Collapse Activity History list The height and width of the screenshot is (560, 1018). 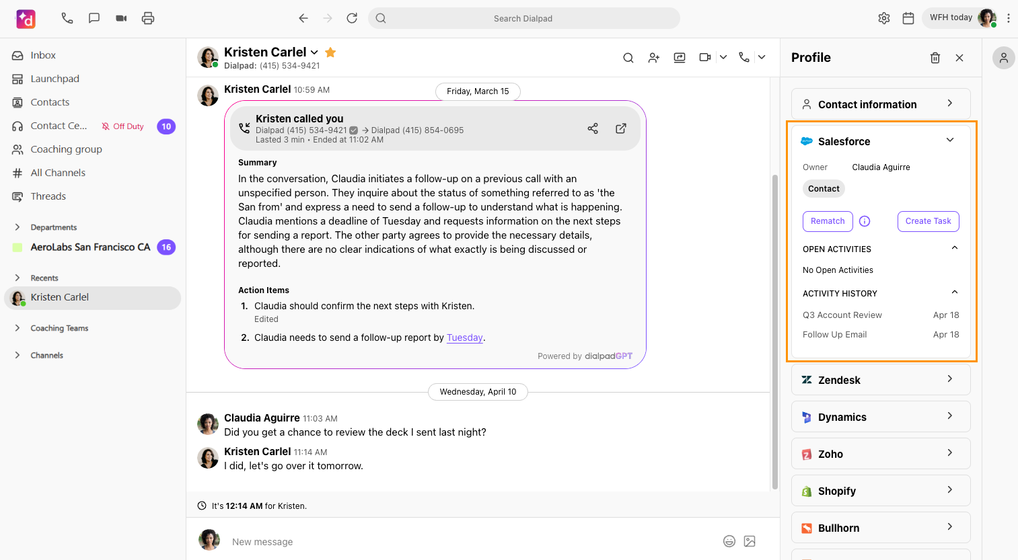click(954, 292)
